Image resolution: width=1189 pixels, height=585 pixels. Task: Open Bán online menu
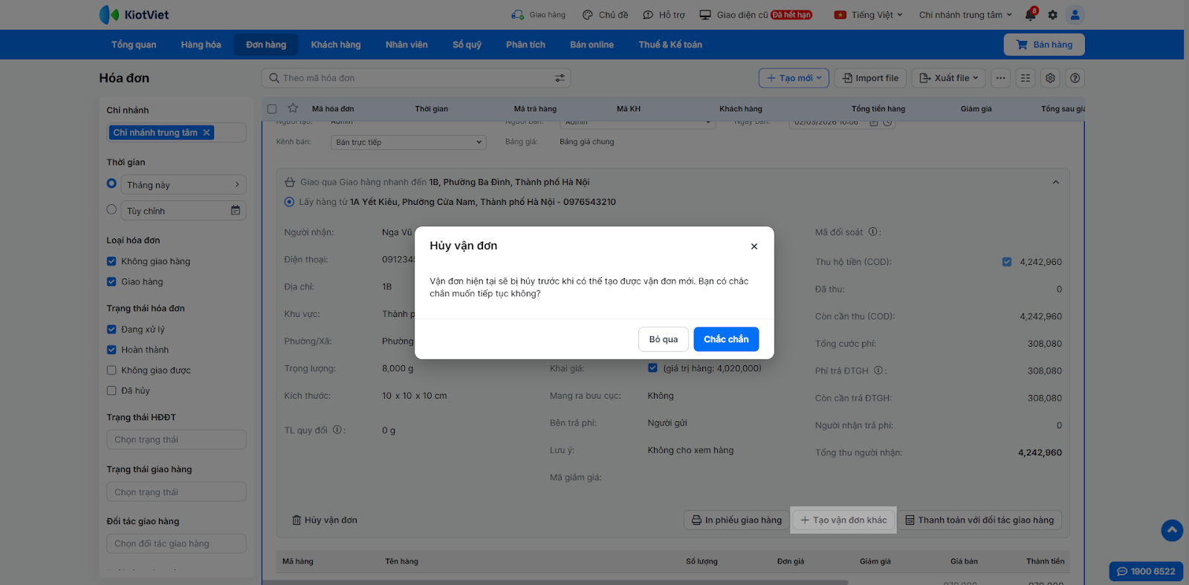[592, 45]
